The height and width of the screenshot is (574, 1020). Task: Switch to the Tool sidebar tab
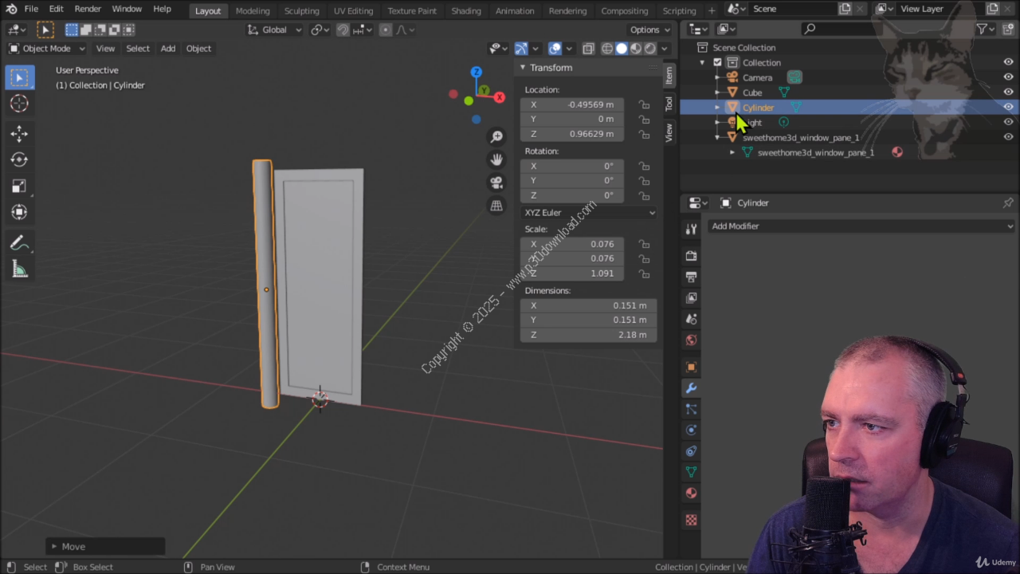coord(669,103)
